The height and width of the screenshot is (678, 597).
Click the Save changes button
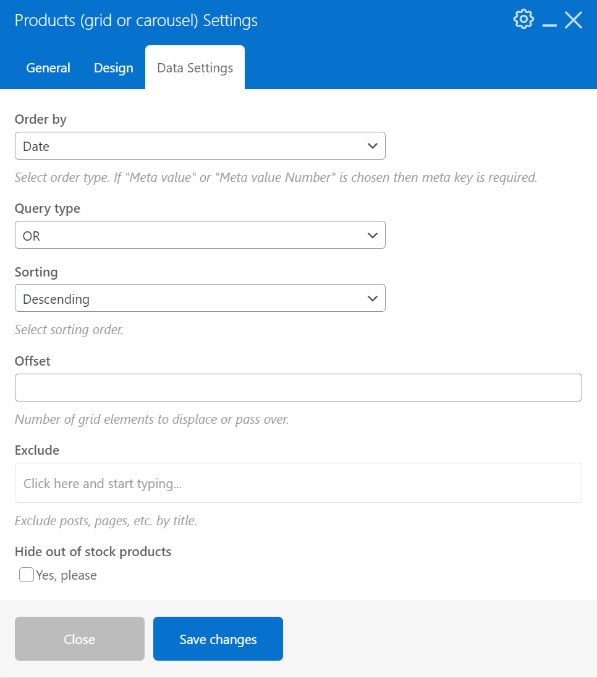click(218, 638)
